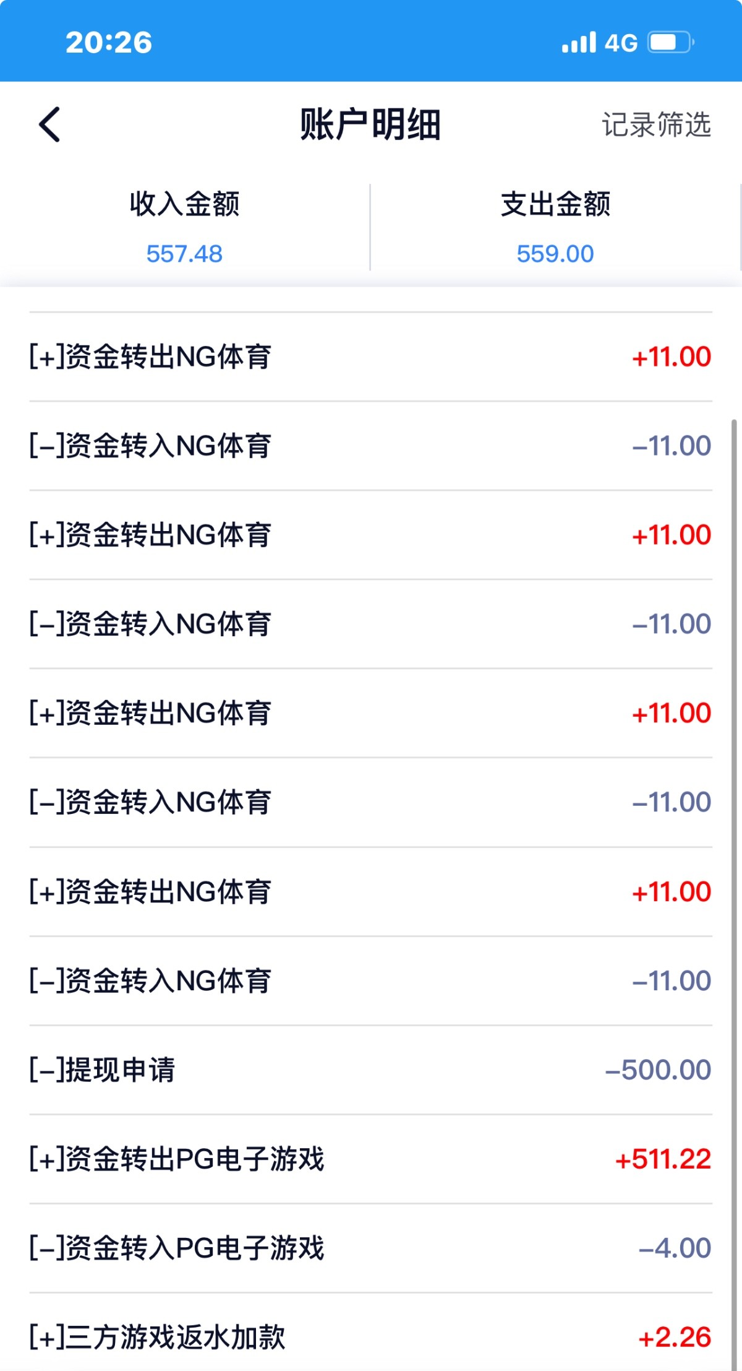Open the 资金转出PG电子游戏 entry
Viewport: 742px width, 1371px height.
point(177,1159)
